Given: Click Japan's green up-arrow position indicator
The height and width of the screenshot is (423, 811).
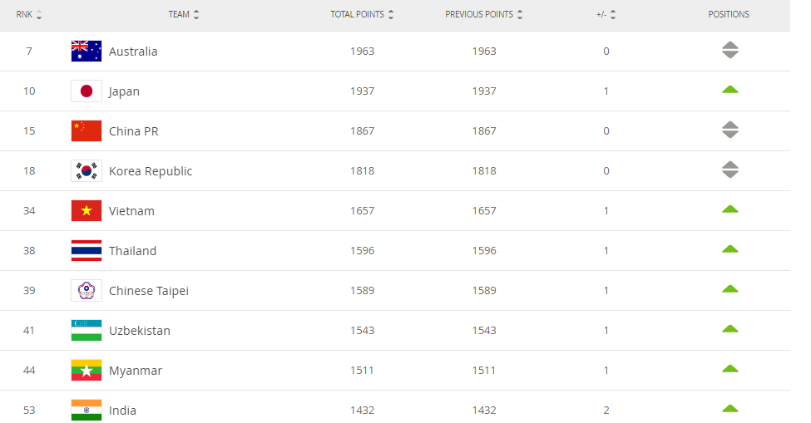Looking at the screenshot, I should coord(729,90).
